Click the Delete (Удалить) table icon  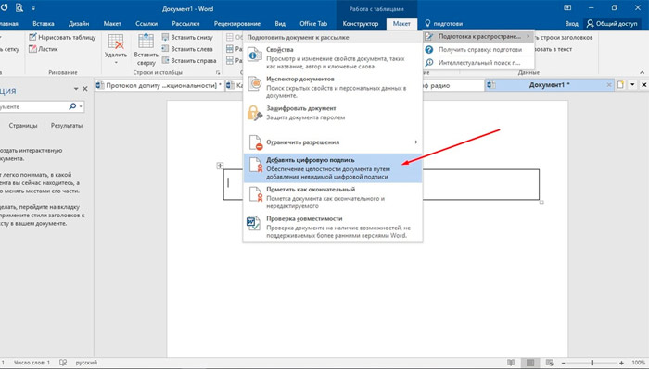pyautogui.click(x=116, y=43)
